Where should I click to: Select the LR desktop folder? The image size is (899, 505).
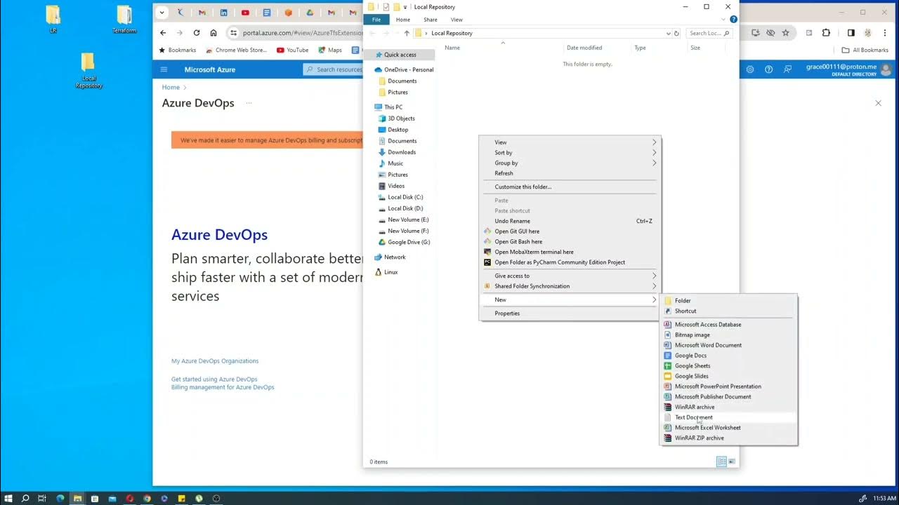click(53, 20)
